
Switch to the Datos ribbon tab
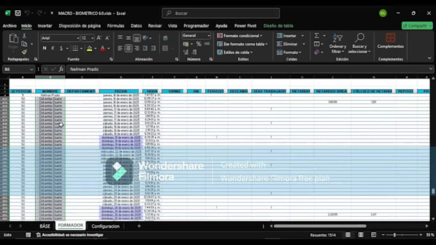point(136,26)
